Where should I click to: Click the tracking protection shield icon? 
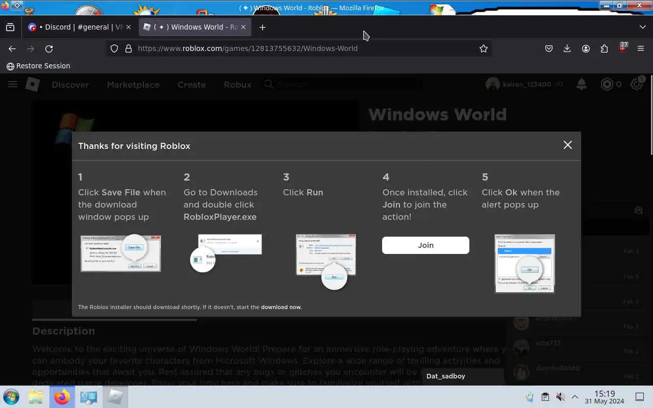(114, 48)
